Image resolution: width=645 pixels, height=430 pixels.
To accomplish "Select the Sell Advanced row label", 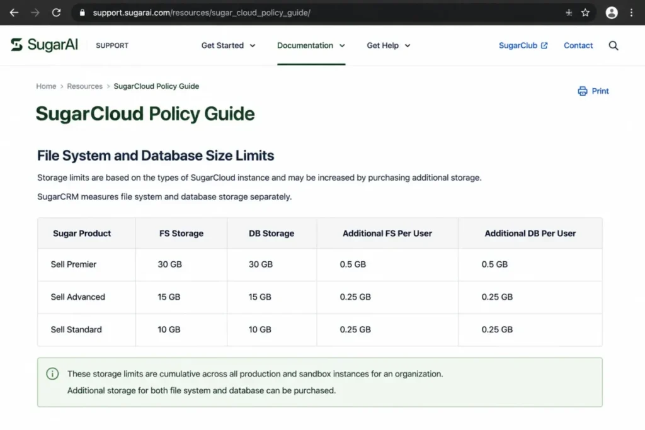I will coord(77,297).
